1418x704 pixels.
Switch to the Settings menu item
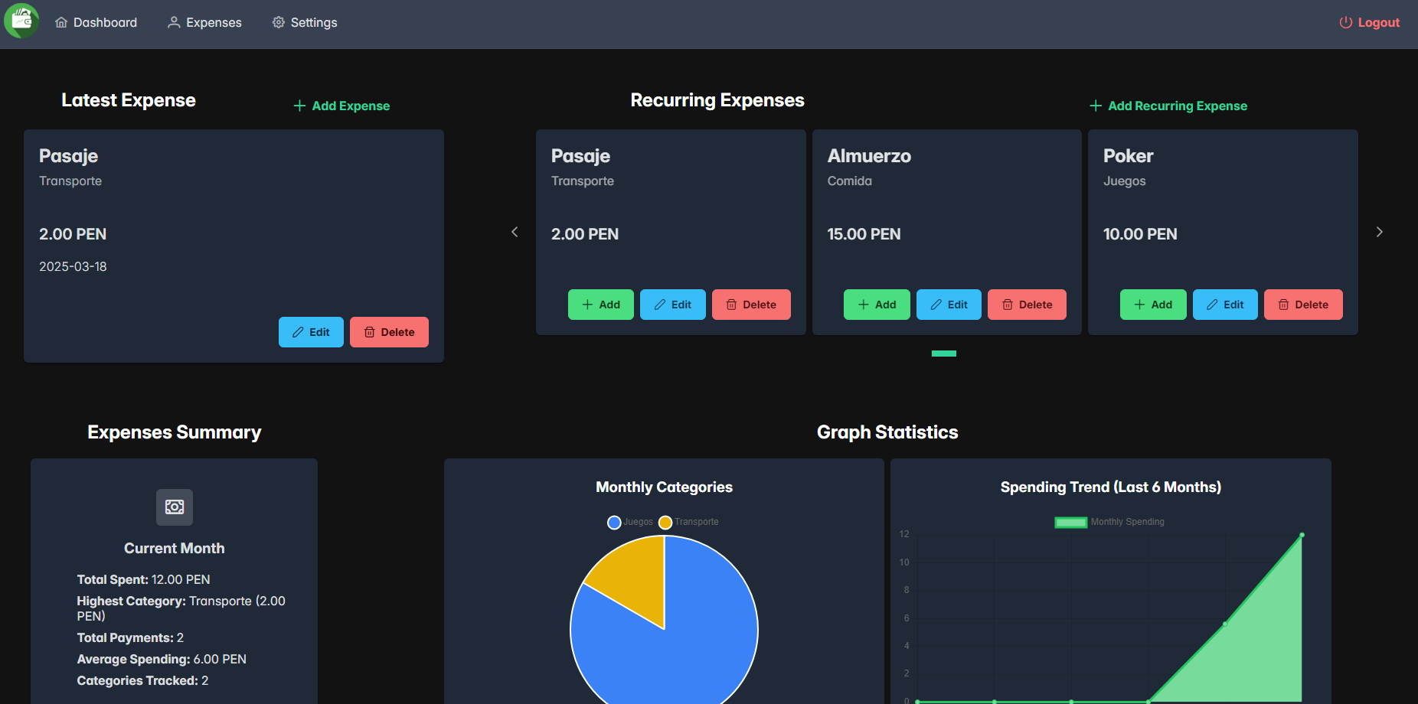point(312,22)
